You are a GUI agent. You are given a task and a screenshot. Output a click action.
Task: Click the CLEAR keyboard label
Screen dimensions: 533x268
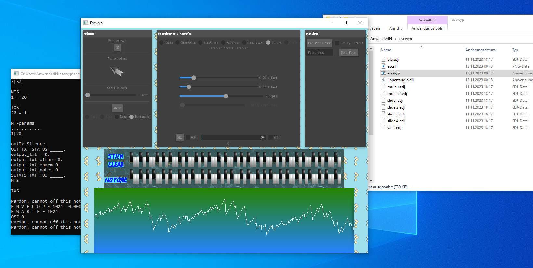tap(116, 165)
